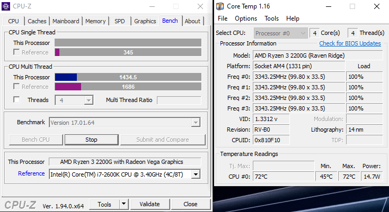
Task: Select the SPD tab
Action: 120,21
